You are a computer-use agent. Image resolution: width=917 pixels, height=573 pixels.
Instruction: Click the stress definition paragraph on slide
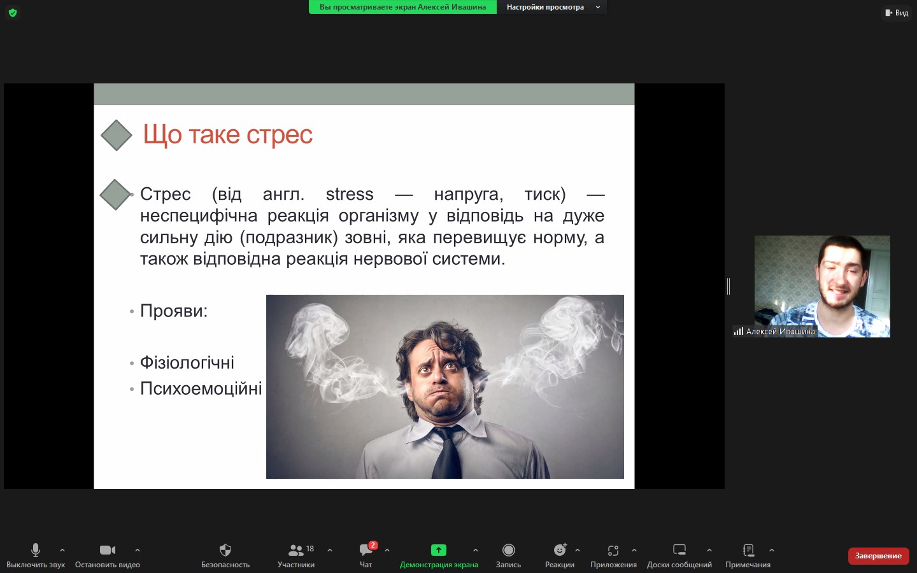[372, 227]
